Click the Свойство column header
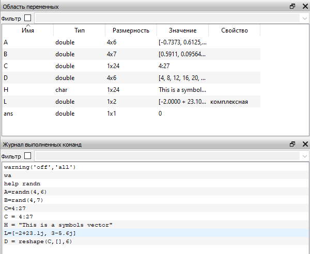The height and width of the screenshot is (254, 310). (x=234, y=30)
